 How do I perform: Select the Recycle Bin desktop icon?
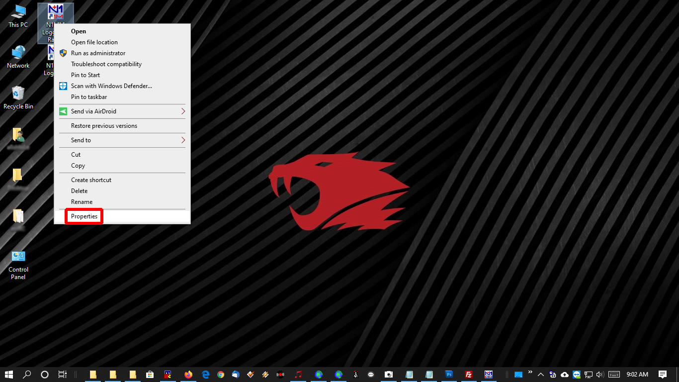[x=18, y=97]
